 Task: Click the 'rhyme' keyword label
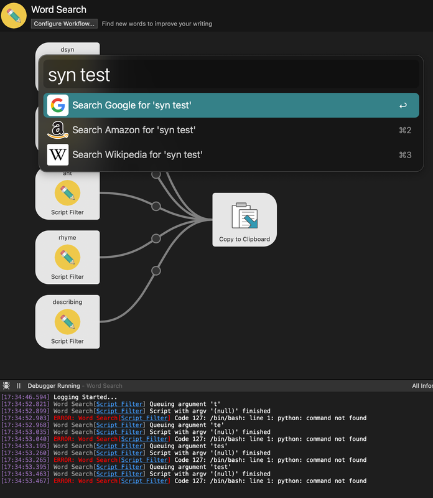pos(67,238)
